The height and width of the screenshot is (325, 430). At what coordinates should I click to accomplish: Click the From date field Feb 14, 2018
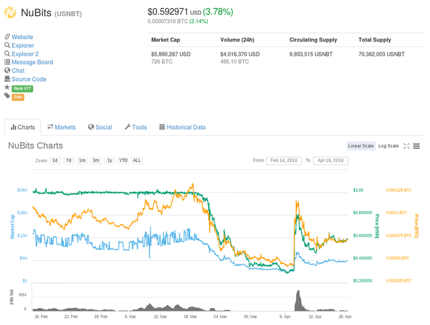point(284,160)
